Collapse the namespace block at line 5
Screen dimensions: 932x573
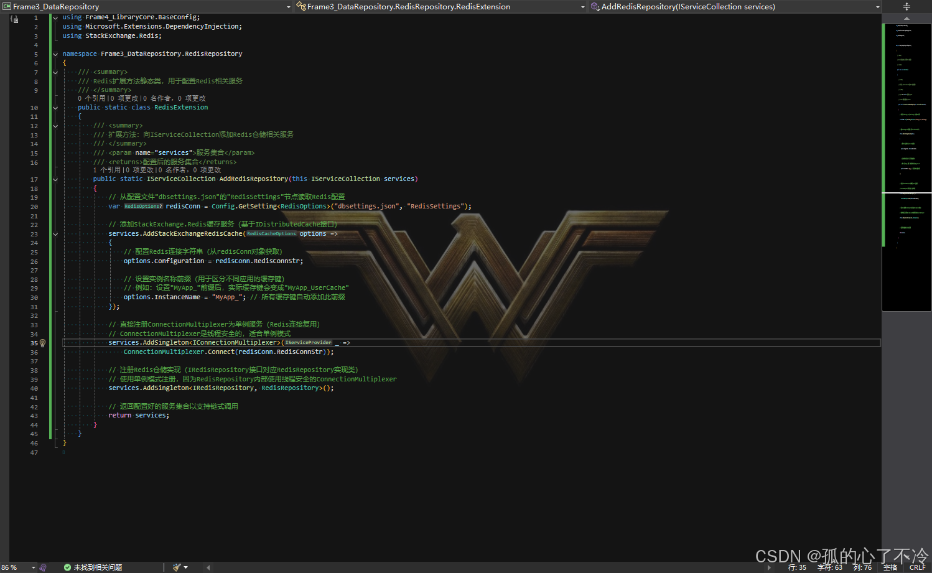[x=55, y=54]
